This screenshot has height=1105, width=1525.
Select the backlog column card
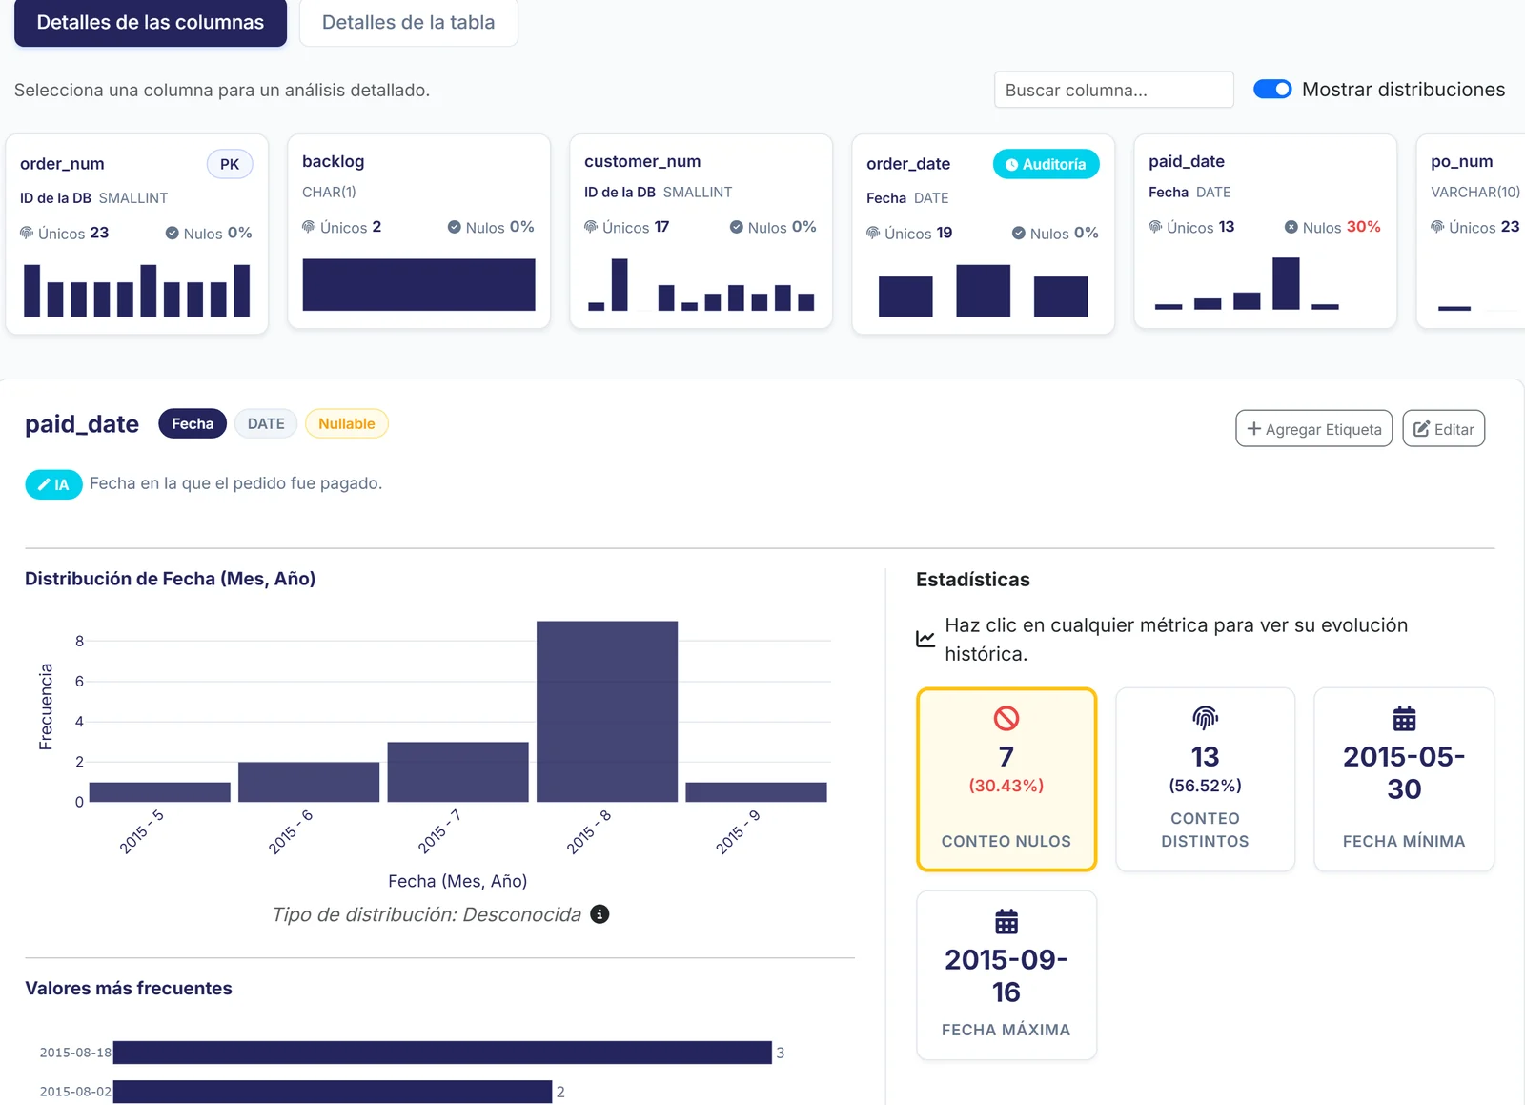419,231
